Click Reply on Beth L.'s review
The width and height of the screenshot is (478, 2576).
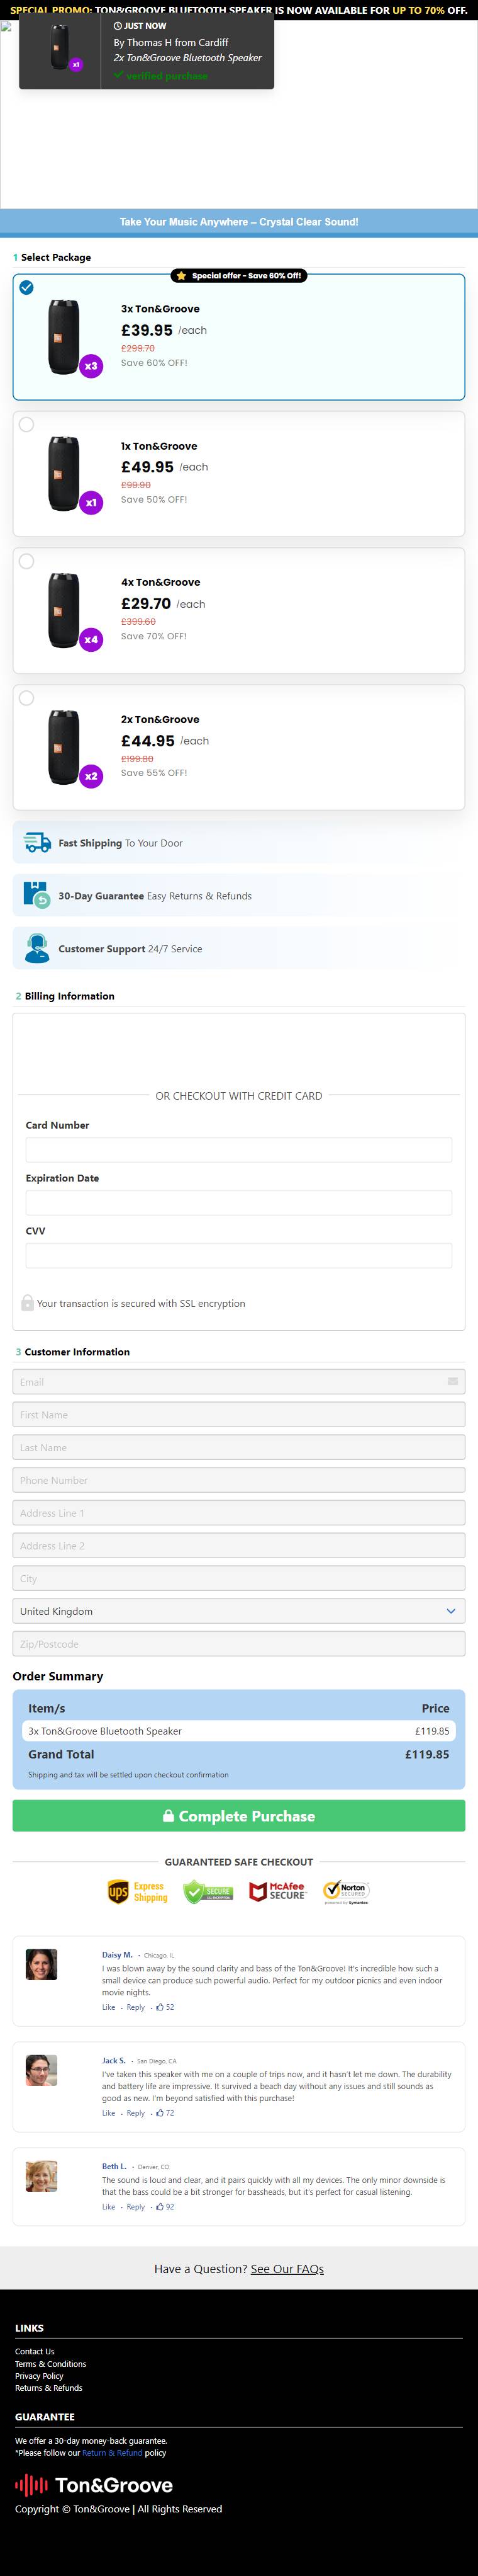(136, 2207)
